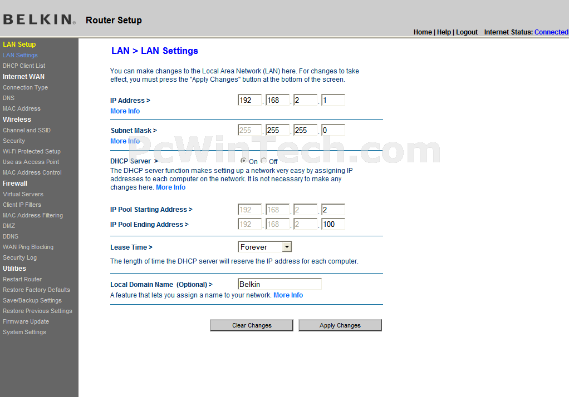The height and width of the screenshot is (397, 569).
Task: Open Channel and SSID page
Action: point(27,130)
